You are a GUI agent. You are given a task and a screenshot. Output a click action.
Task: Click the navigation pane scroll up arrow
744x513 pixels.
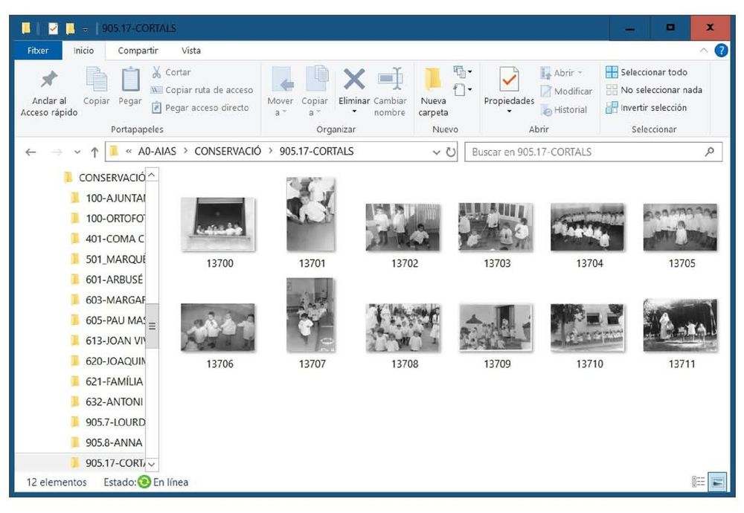click(x=152, y=175)
